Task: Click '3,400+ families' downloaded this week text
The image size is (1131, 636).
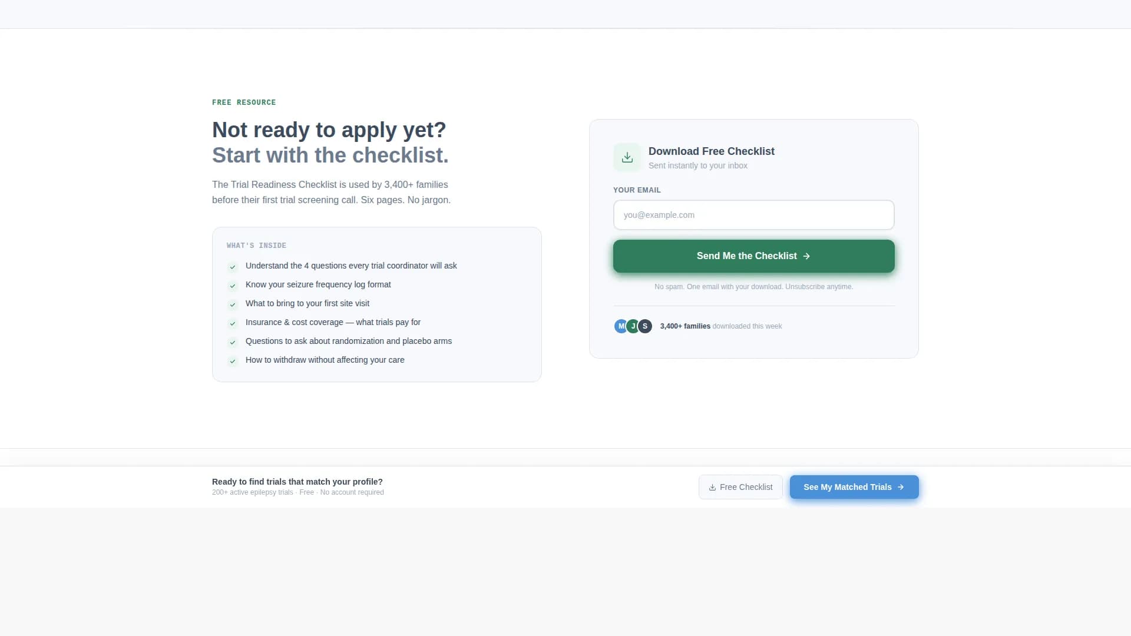Action: (721, 326)
